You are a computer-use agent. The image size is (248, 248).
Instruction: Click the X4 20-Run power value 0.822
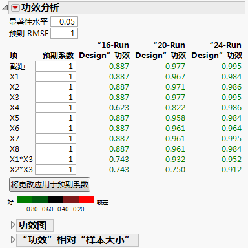(x=175, y=108)
